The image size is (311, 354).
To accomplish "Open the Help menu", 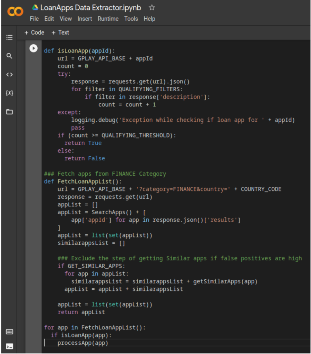I will coord(149,19).
